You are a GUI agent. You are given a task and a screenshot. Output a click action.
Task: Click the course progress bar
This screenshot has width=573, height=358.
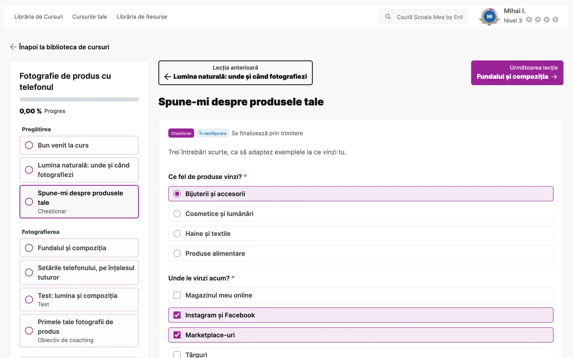[79, 100]
